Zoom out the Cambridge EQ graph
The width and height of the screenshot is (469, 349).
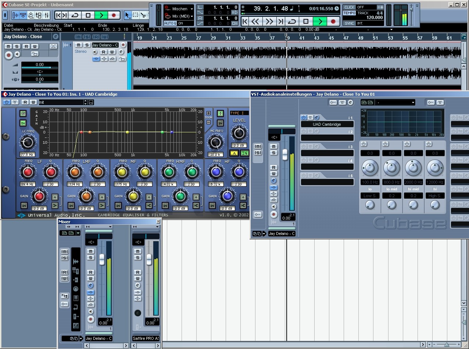click(209, 122)
